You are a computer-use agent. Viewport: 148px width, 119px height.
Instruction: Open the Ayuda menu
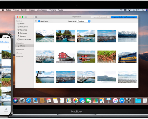(x=60, y=10)
